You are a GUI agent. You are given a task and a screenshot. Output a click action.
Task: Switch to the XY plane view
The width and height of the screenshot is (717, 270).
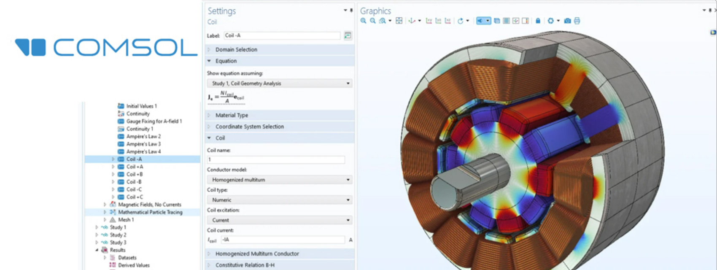429,21
